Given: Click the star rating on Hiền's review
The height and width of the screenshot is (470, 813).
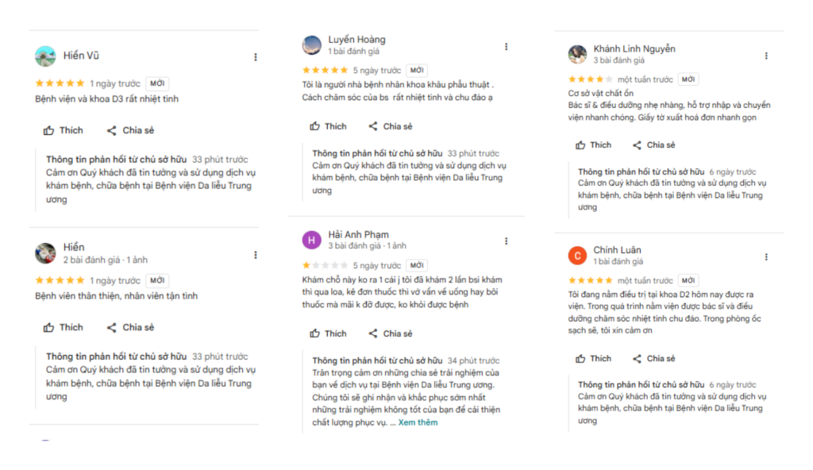Looking at the screenshot, I should tap(60, 280).
